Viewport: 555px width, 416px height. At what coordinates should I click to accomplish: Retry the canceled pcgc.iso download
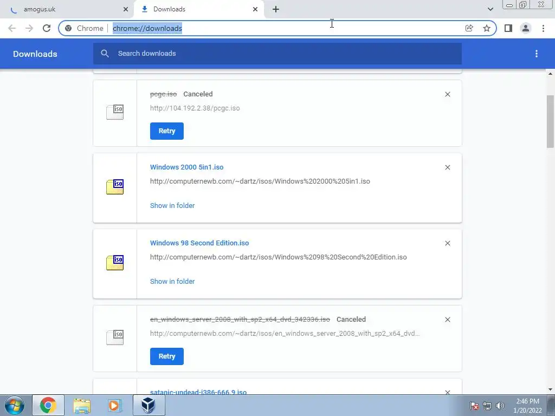tap(167, 131)
